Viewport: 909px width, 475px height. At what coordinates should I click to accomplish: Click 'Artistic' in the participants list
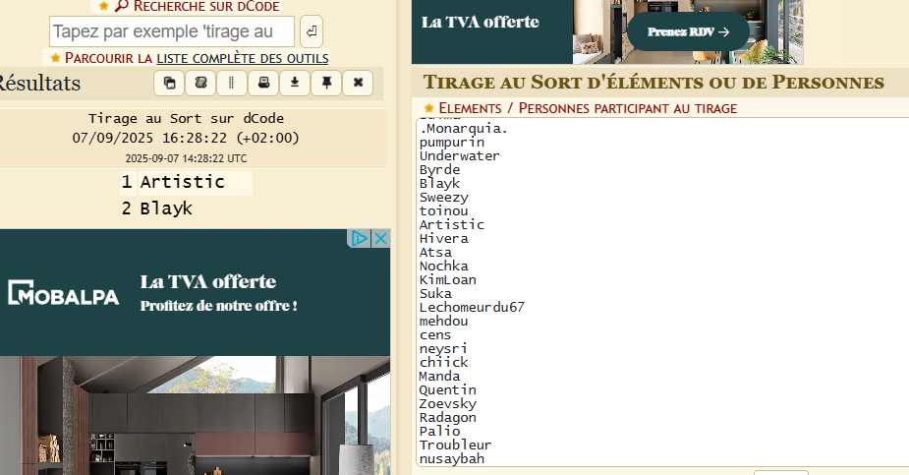tap(452, 225)
